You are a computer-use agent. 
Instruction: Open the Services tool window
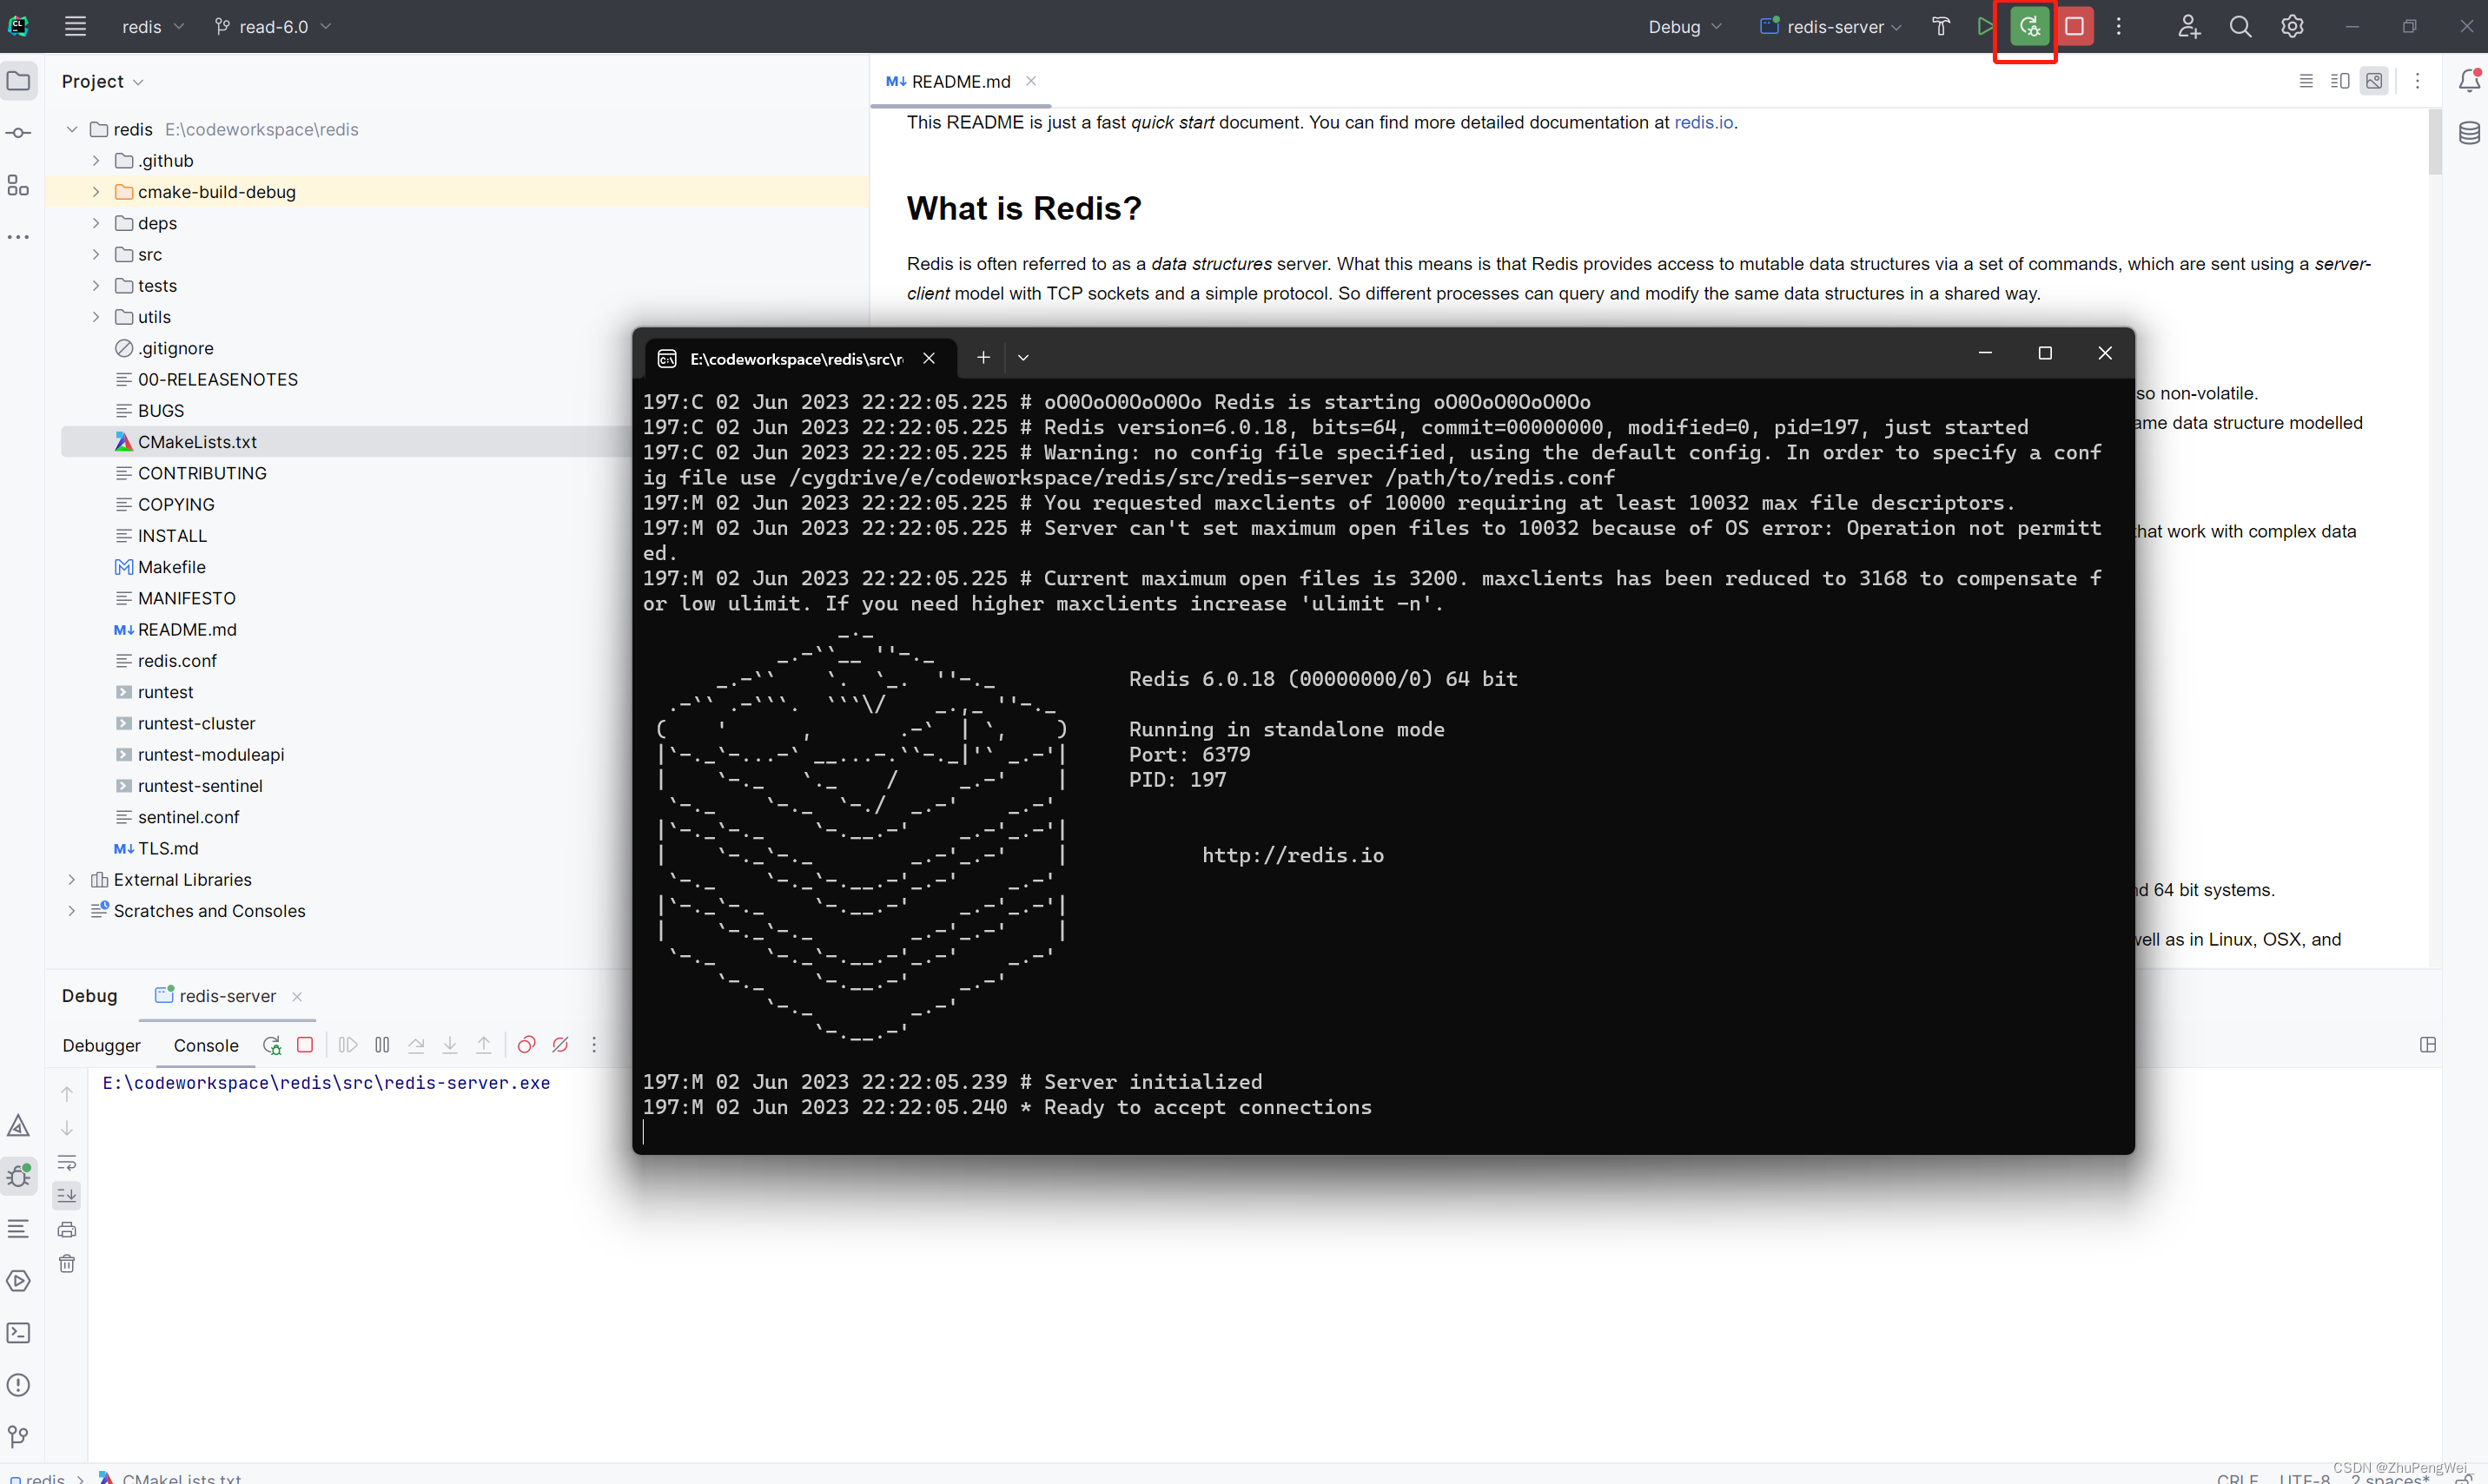click(19, 1281)
